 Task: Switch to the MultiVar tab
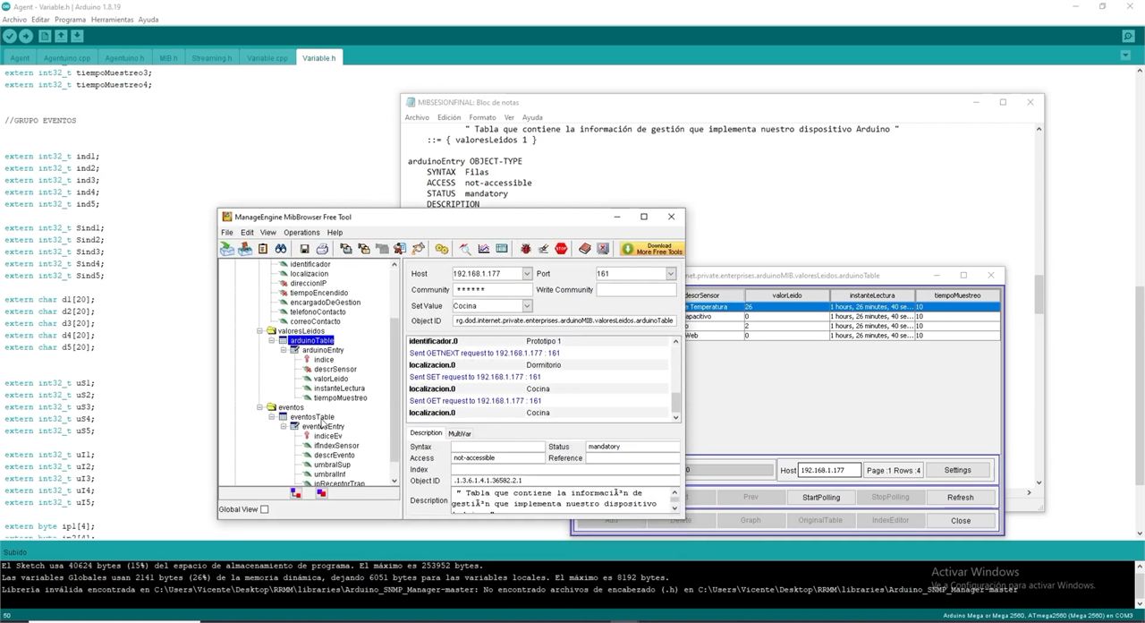click(x=460, y=434)
